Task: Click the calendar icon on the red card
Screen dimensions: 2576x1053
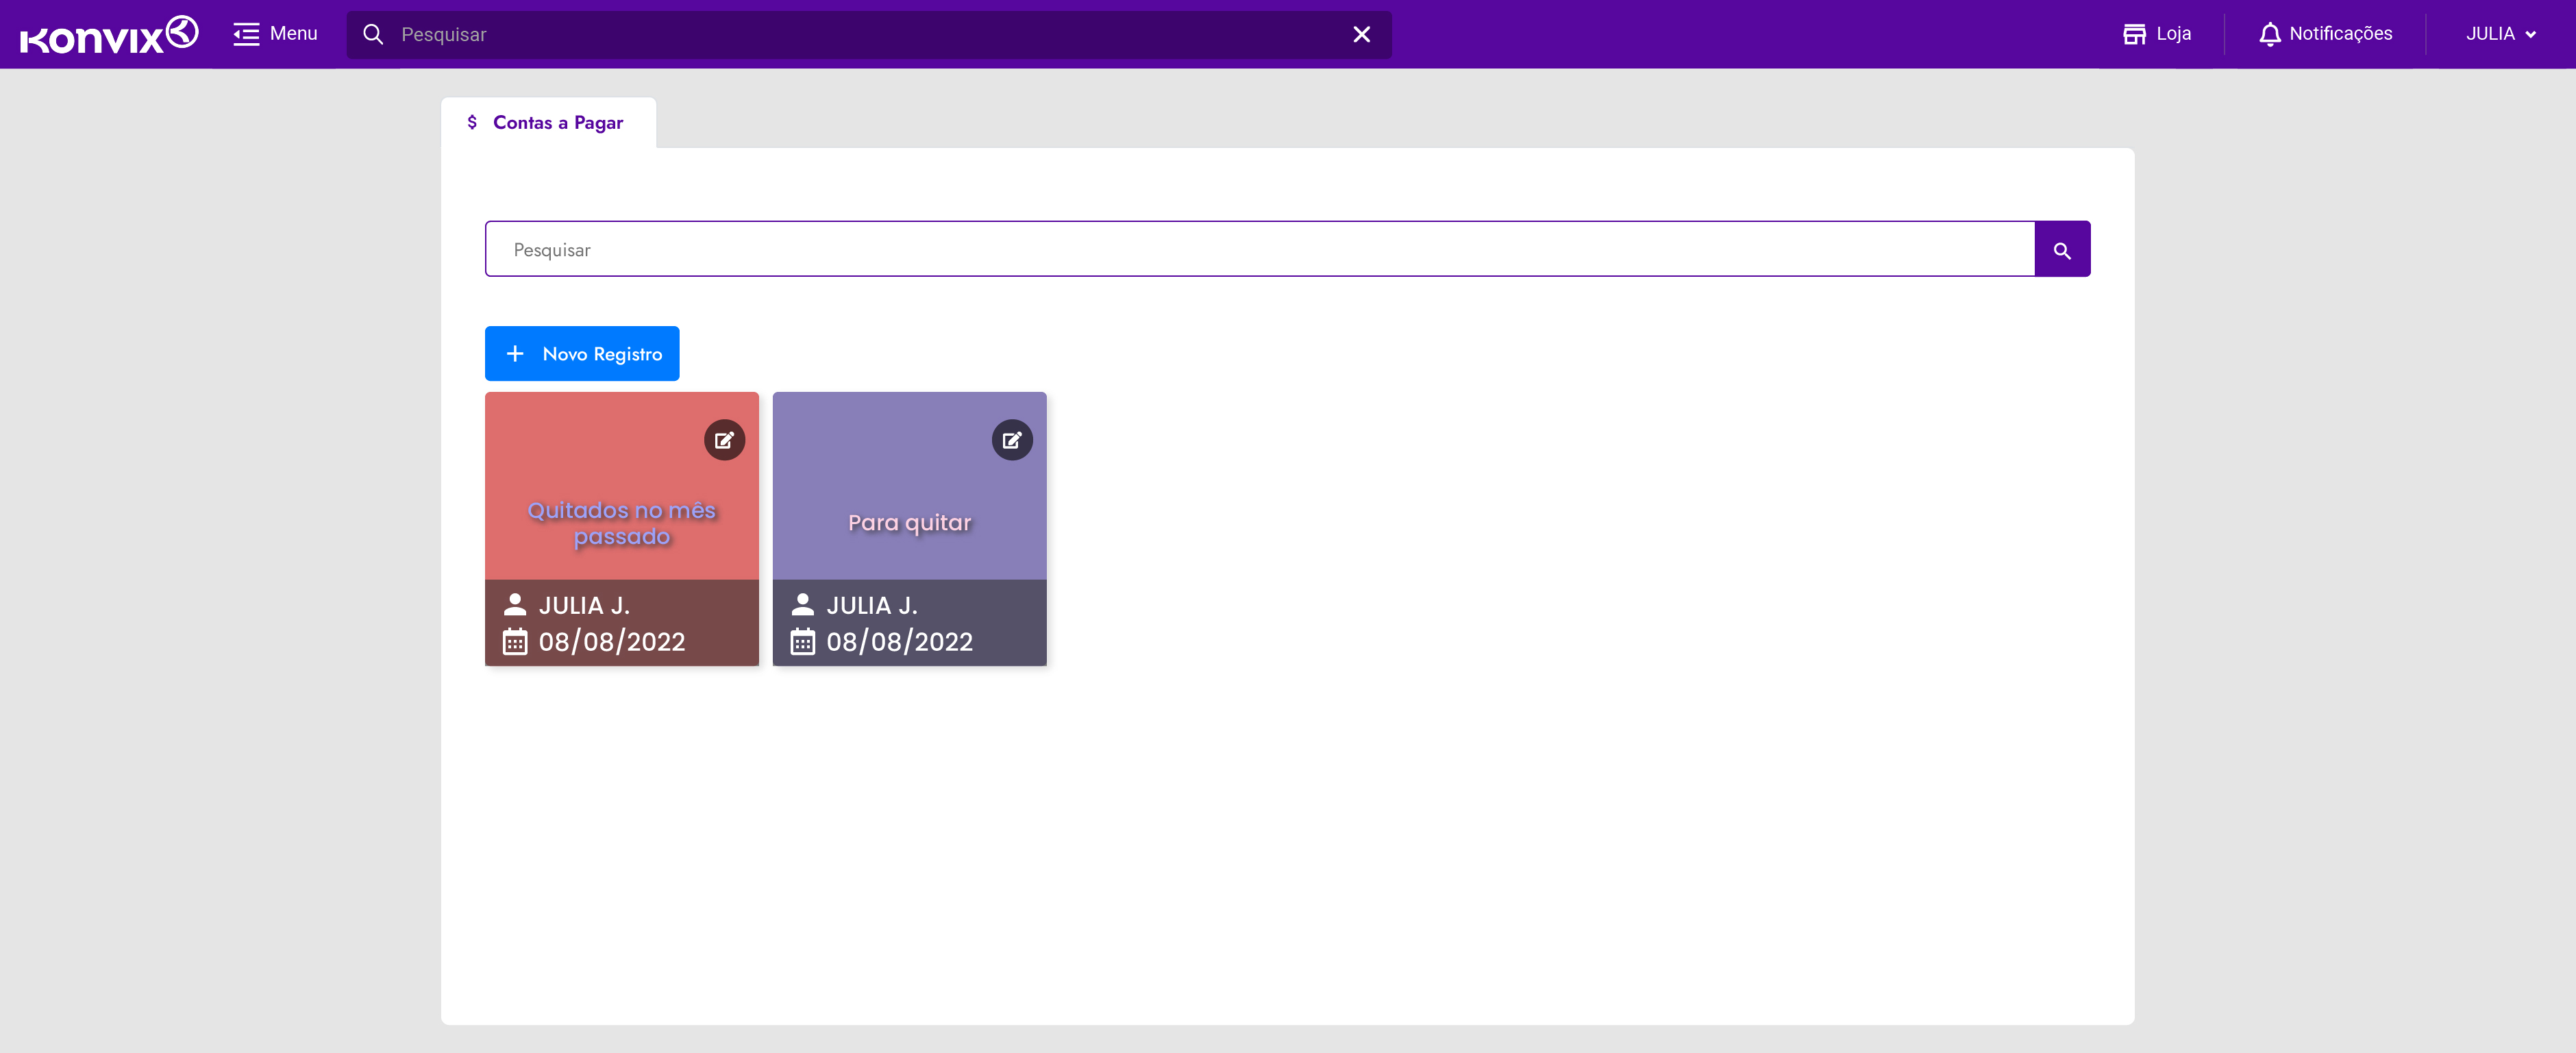Action: point(515,642)
